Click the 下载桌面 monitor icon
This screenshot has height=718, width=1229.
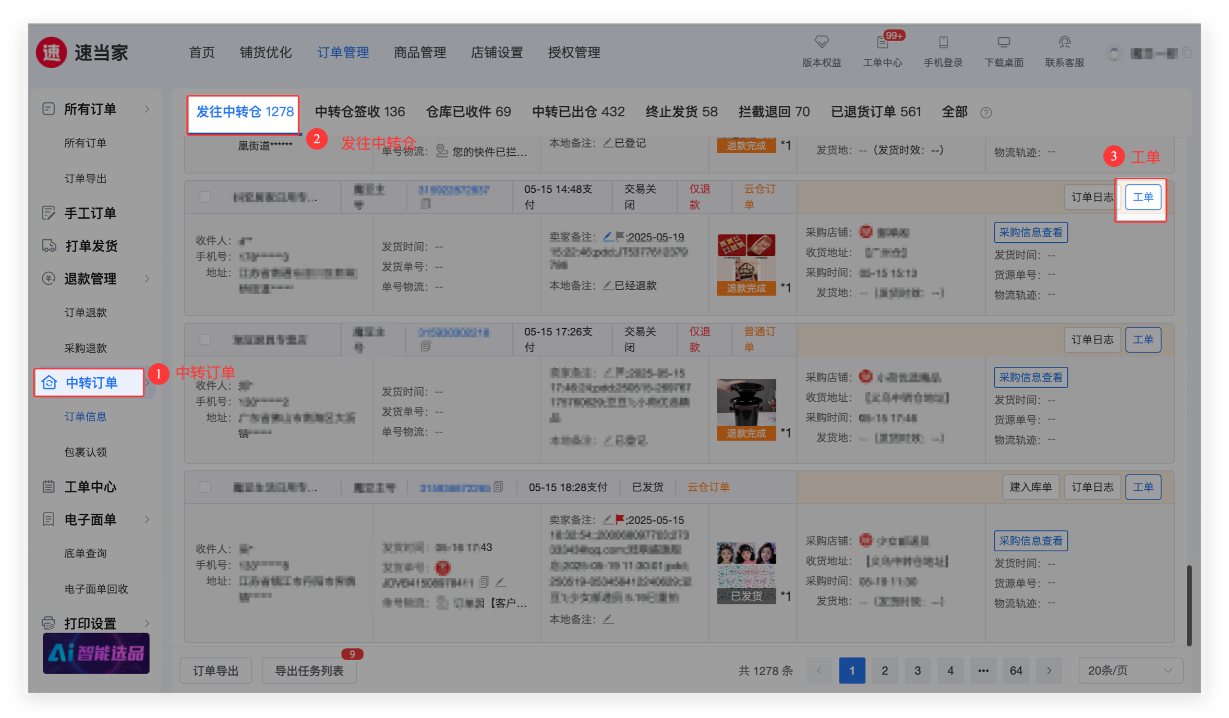1004,42
